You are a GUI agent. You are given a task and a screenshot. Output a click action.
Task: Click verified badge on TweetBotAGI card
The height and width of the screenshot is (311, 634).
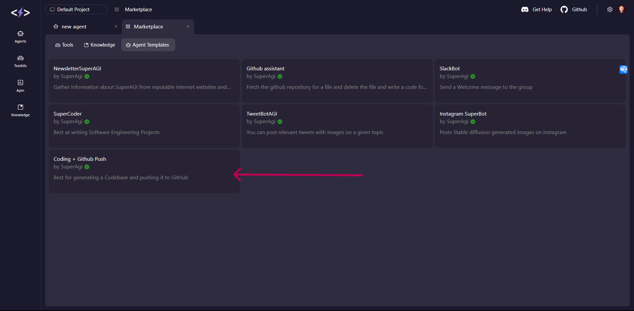pos(280,122)
